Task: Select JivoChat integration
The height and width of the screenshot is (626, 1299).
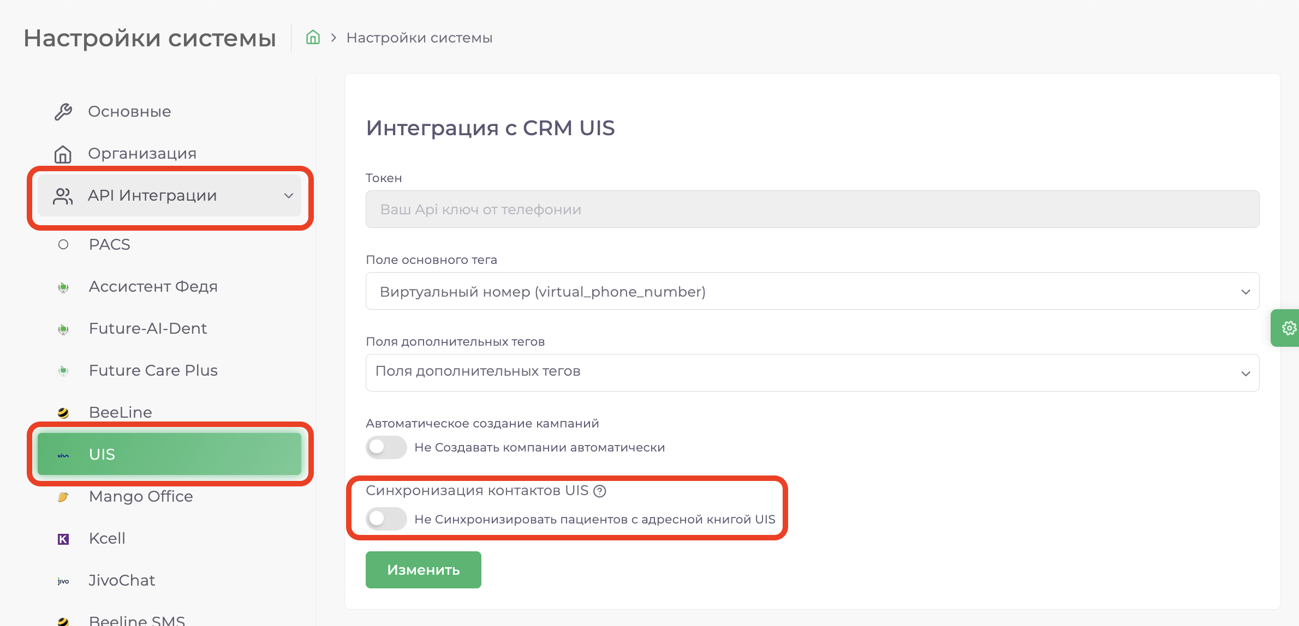Action: tap(169, 580)
